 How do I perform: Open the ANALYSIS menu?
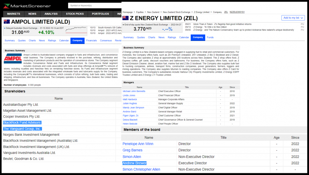(51, 14)
